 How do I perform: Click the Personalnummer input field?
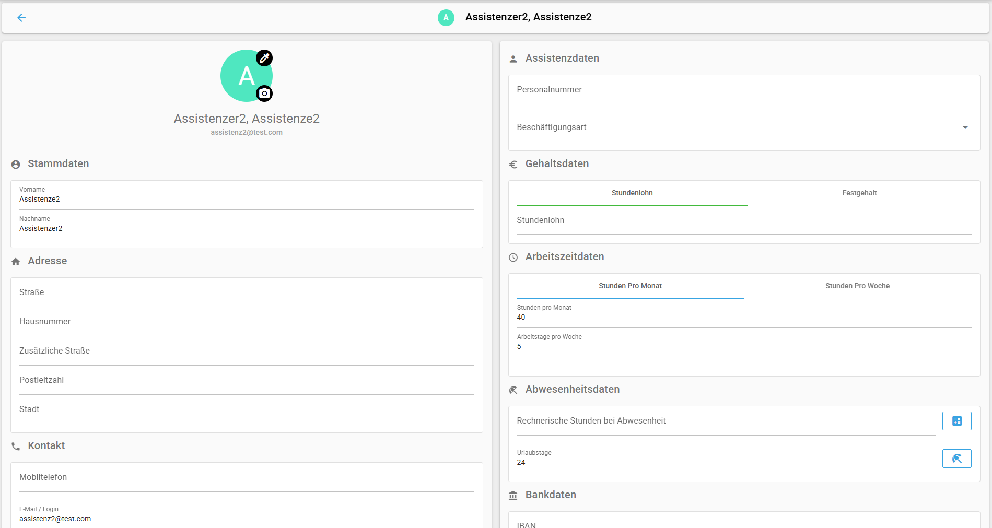pyautogui.click(x=743, y=90)
